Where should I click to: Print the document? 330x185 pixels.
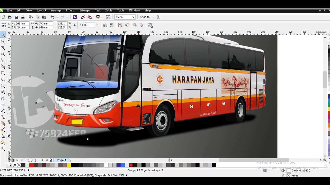pyautogui.click(x=23, y=17)
